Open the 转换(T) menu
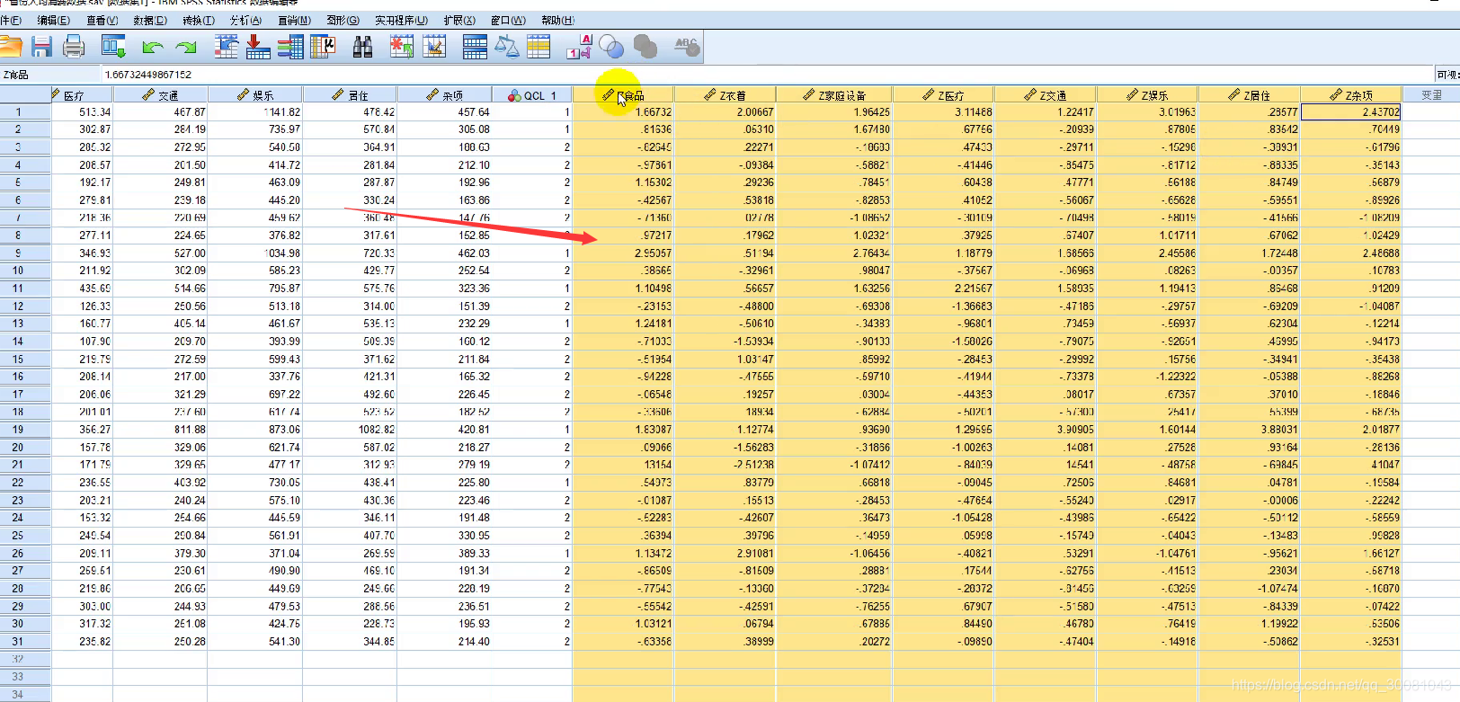Image resolution: width=1460 pixels, height=702 pixels. (x=199, y=20)
